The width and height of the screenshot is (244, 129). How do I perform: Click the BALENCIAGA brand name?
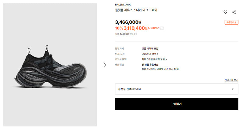(x=123, y=5)
